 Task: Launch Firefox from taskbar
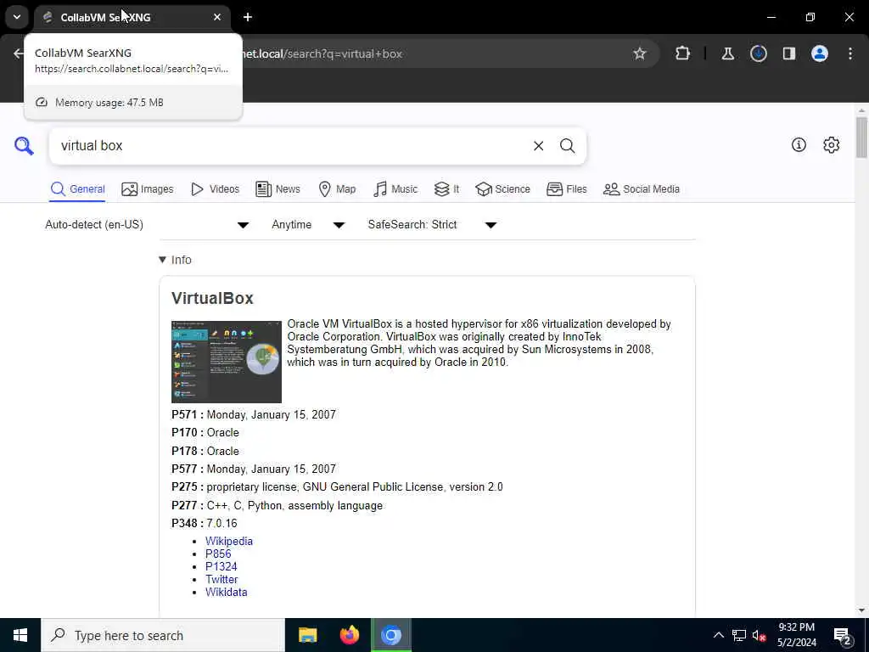pyautogui.click(x=349, y=635)
